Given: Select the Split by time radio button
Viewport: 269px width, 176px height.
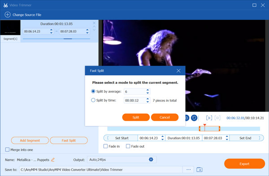Looking at the screenshot, I should click(x=93, y=100).
